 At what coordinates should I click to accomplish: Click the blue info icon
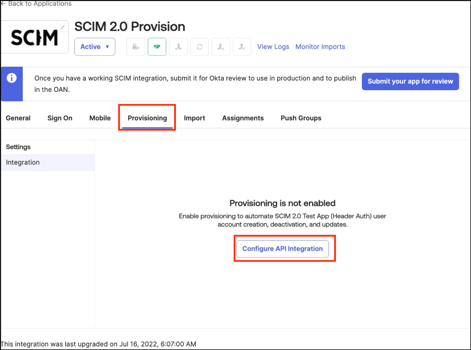tap(12, 78)
